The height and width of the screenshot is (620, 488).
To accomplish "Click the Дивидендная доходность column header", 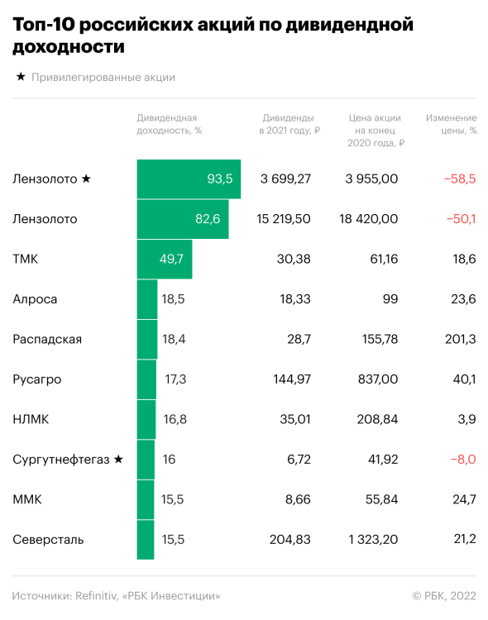I will coord(170,124).
